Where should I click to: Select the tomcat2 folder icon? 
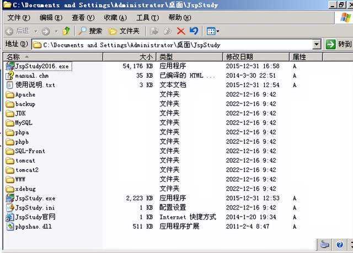pos(10,170)
